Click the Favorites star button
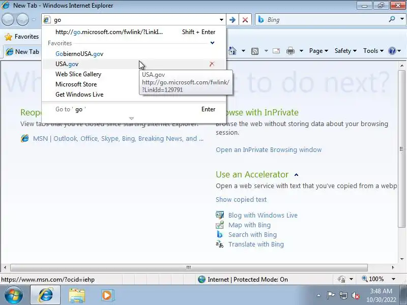 [22, 37]
